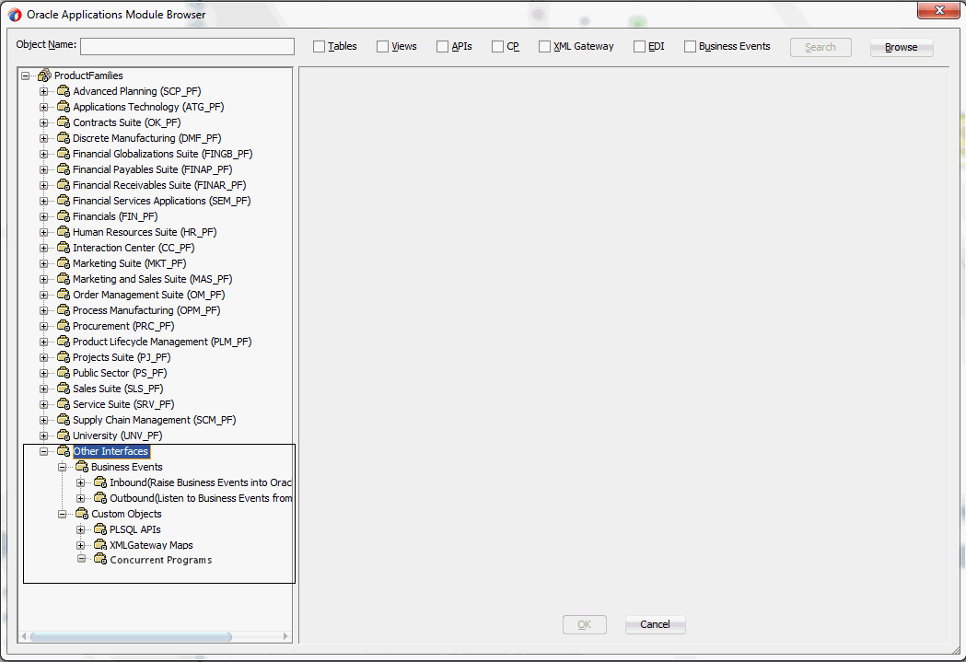The image size is (966, 662).
Task: Expand the Advanced Planning (SCP_PF) node
Action: (x=43, y=91)
